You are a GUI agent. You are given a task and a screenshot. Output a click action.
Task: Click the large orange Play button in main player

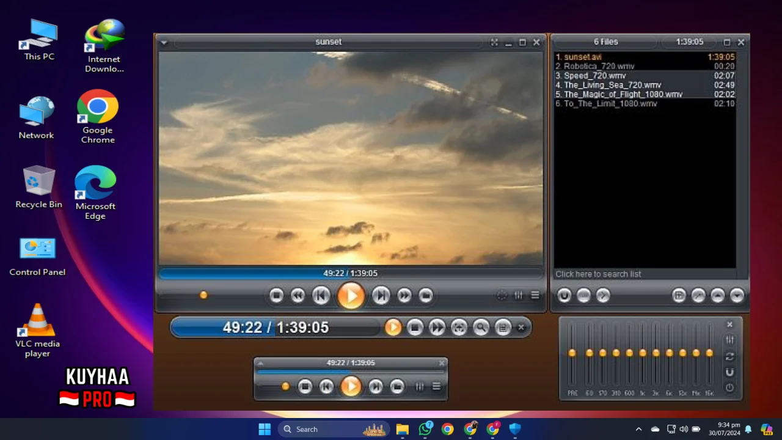(351, 296)
